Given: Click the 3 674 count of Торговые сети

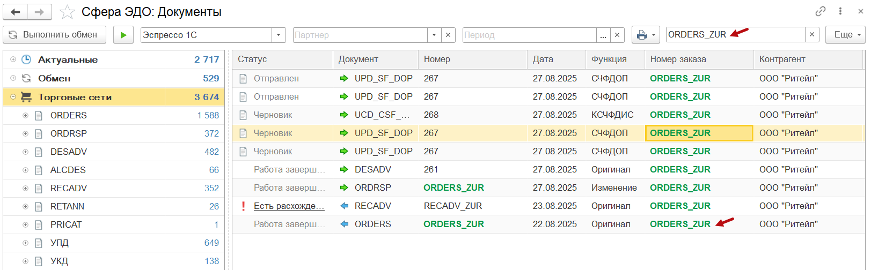Looking at the screenshot, I should coord(207,97).
